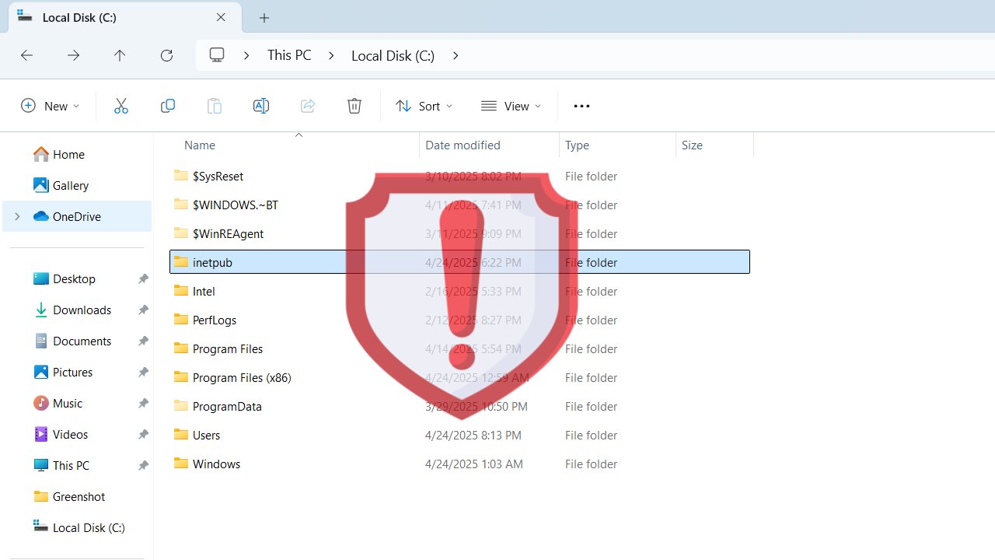This screenshot has width=995, height=560.
Task: Copy the selected item using the toolbar
Action: (x=168, y=106)
